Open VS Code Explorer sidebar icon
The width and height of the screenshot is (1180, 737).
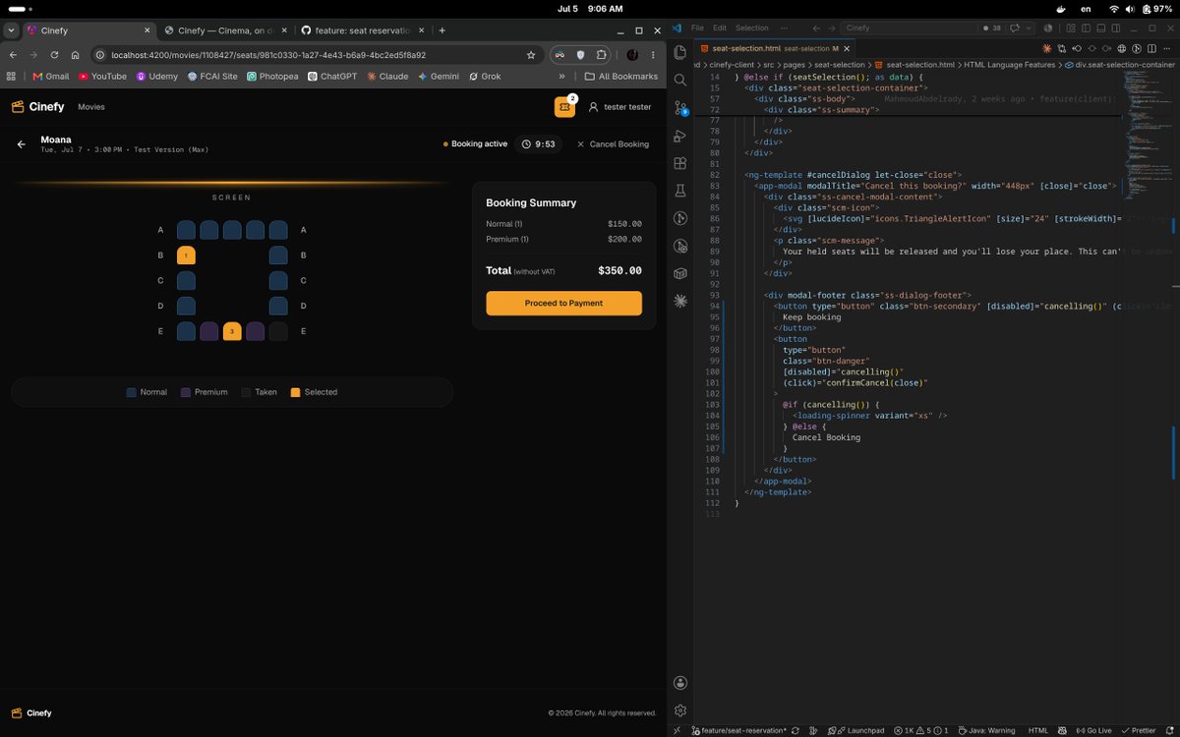pyautogui.click(x=679, y=52)
